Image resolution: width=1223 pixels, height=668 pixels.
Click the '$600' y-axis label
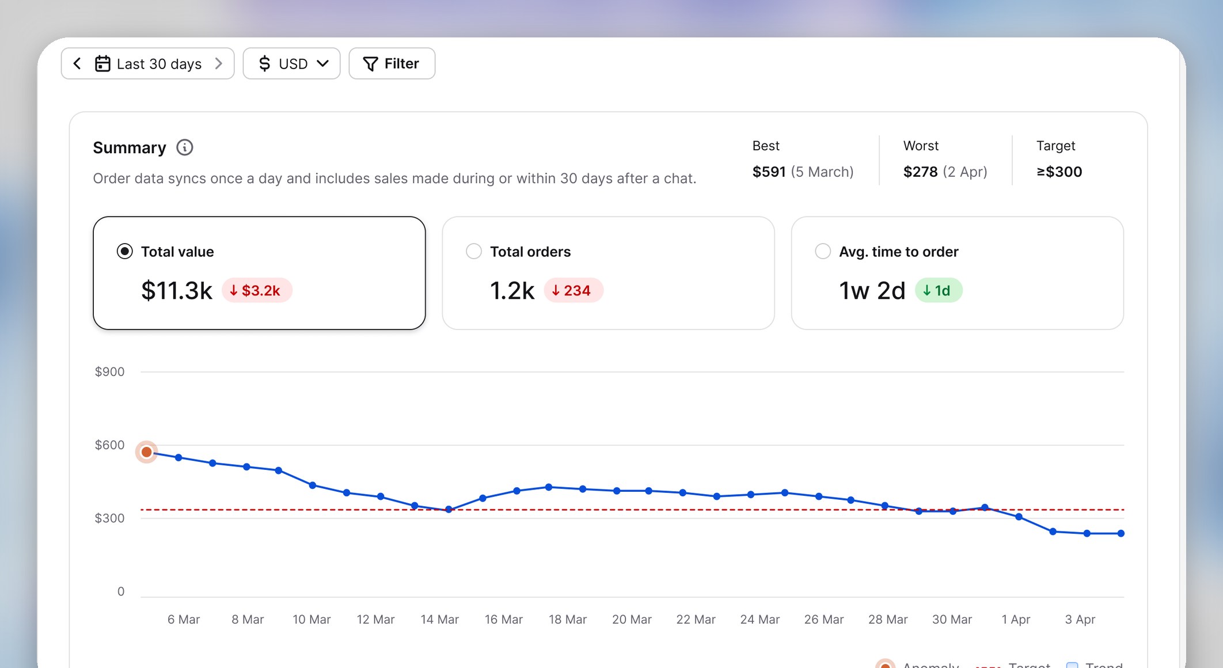[109, 445]
